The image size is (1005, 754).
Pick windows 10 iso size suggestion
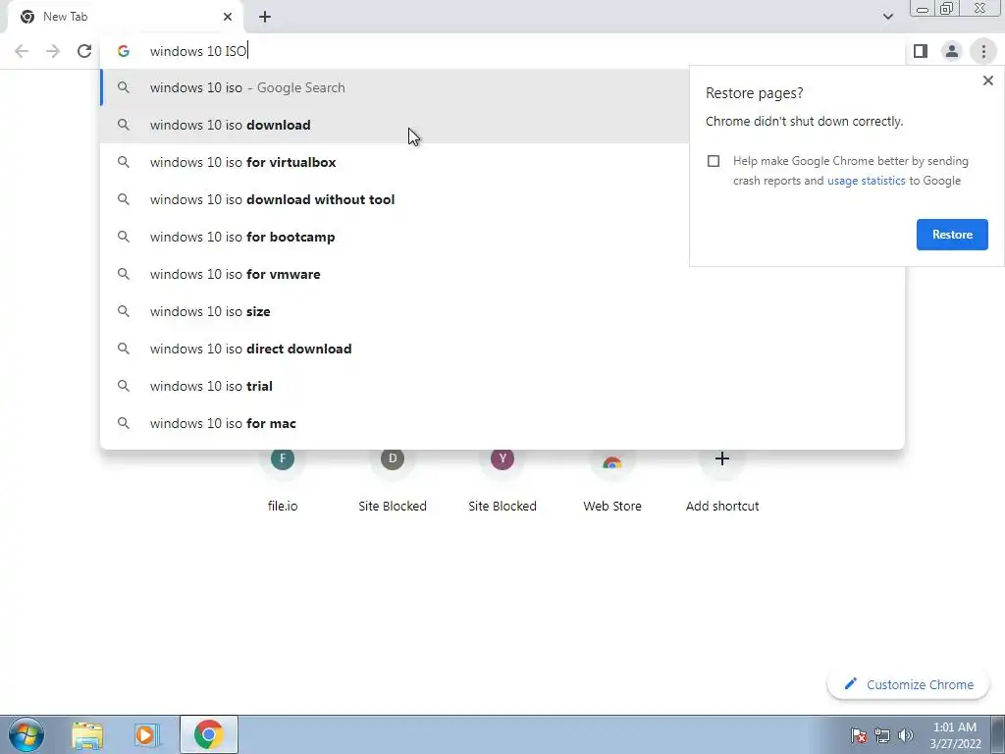pyautogui.click(x=502, y=311)
